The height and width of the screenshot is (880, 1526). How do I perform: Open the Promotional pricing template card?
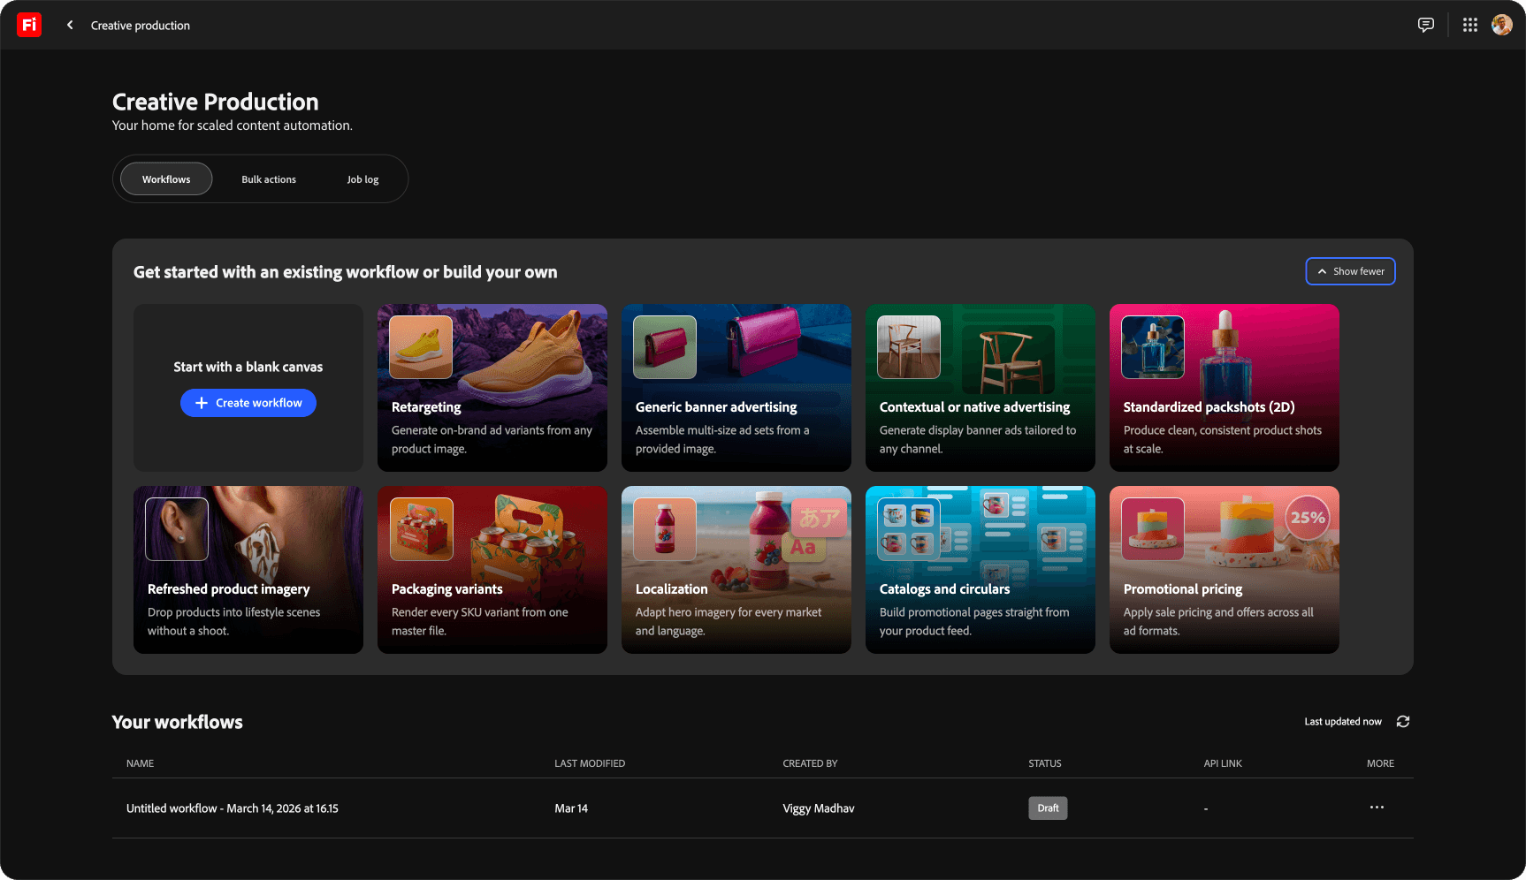(x=1225, y=570)
